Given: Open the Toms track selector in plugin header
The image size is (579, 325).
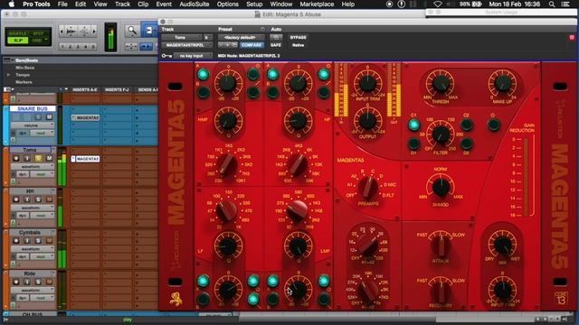Looking at the screenshot, I should click(x=182, y=37).
